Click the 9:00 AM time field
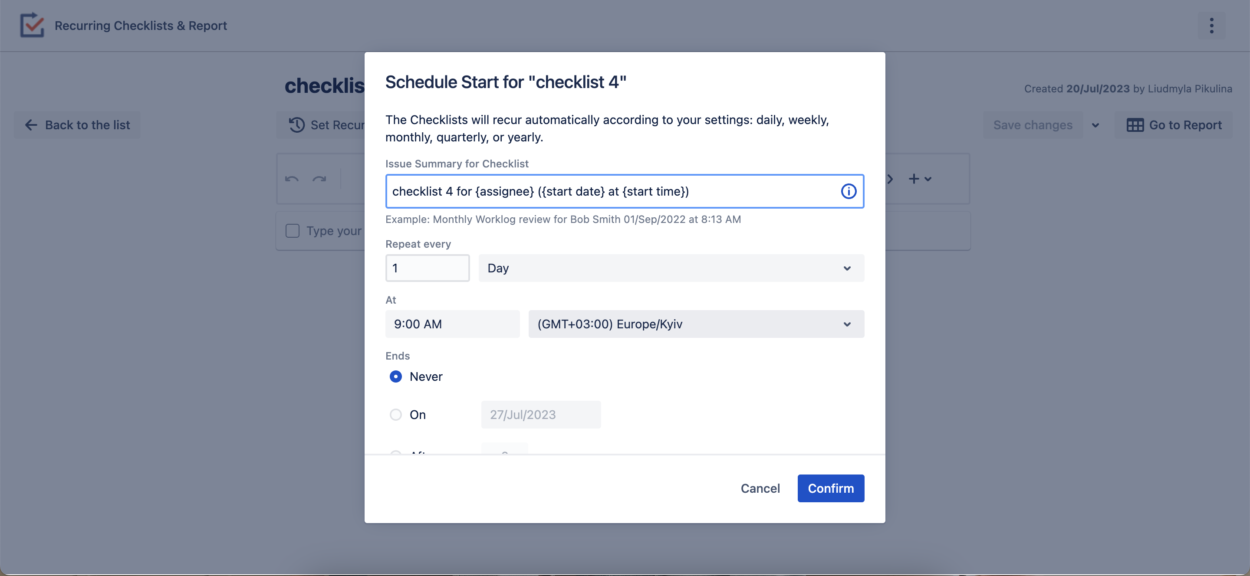Viewport: 1250px width, 576px height. [x=452, y=324]
